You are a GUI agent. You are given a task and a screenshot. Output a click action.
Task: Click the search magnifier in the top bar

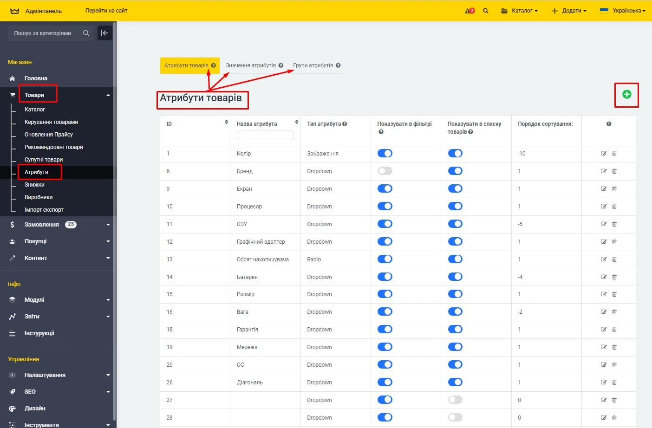[x=486, y=10]
